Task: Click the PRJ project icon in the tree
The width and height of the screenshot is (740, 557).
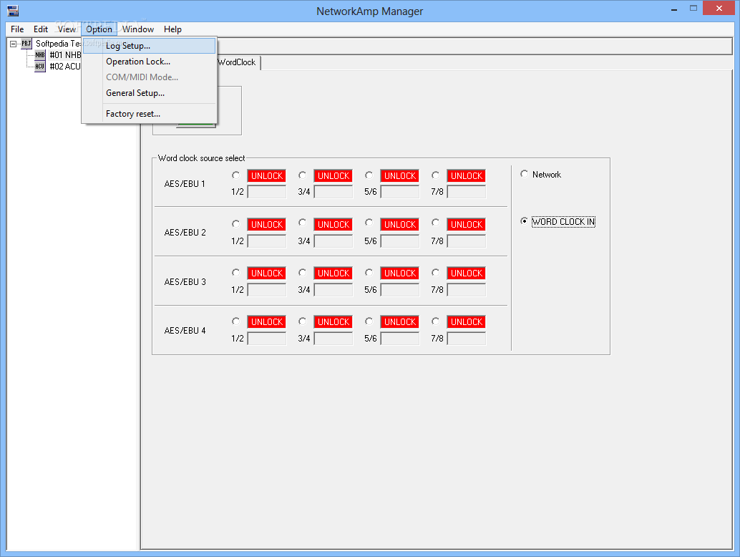Action: [x=26, y=44]
